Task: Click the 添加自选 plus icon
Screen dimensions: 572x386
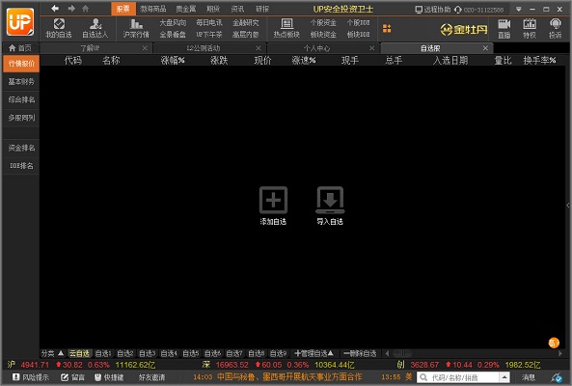Action: point(273,200)
